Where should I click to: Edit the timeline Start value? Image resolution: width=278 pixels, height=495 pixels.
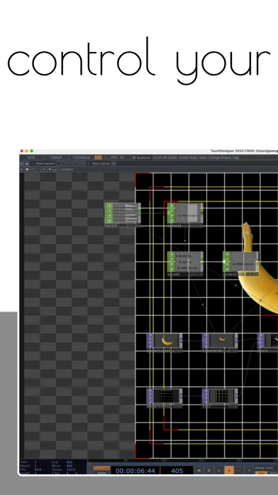tap(35, 462)
